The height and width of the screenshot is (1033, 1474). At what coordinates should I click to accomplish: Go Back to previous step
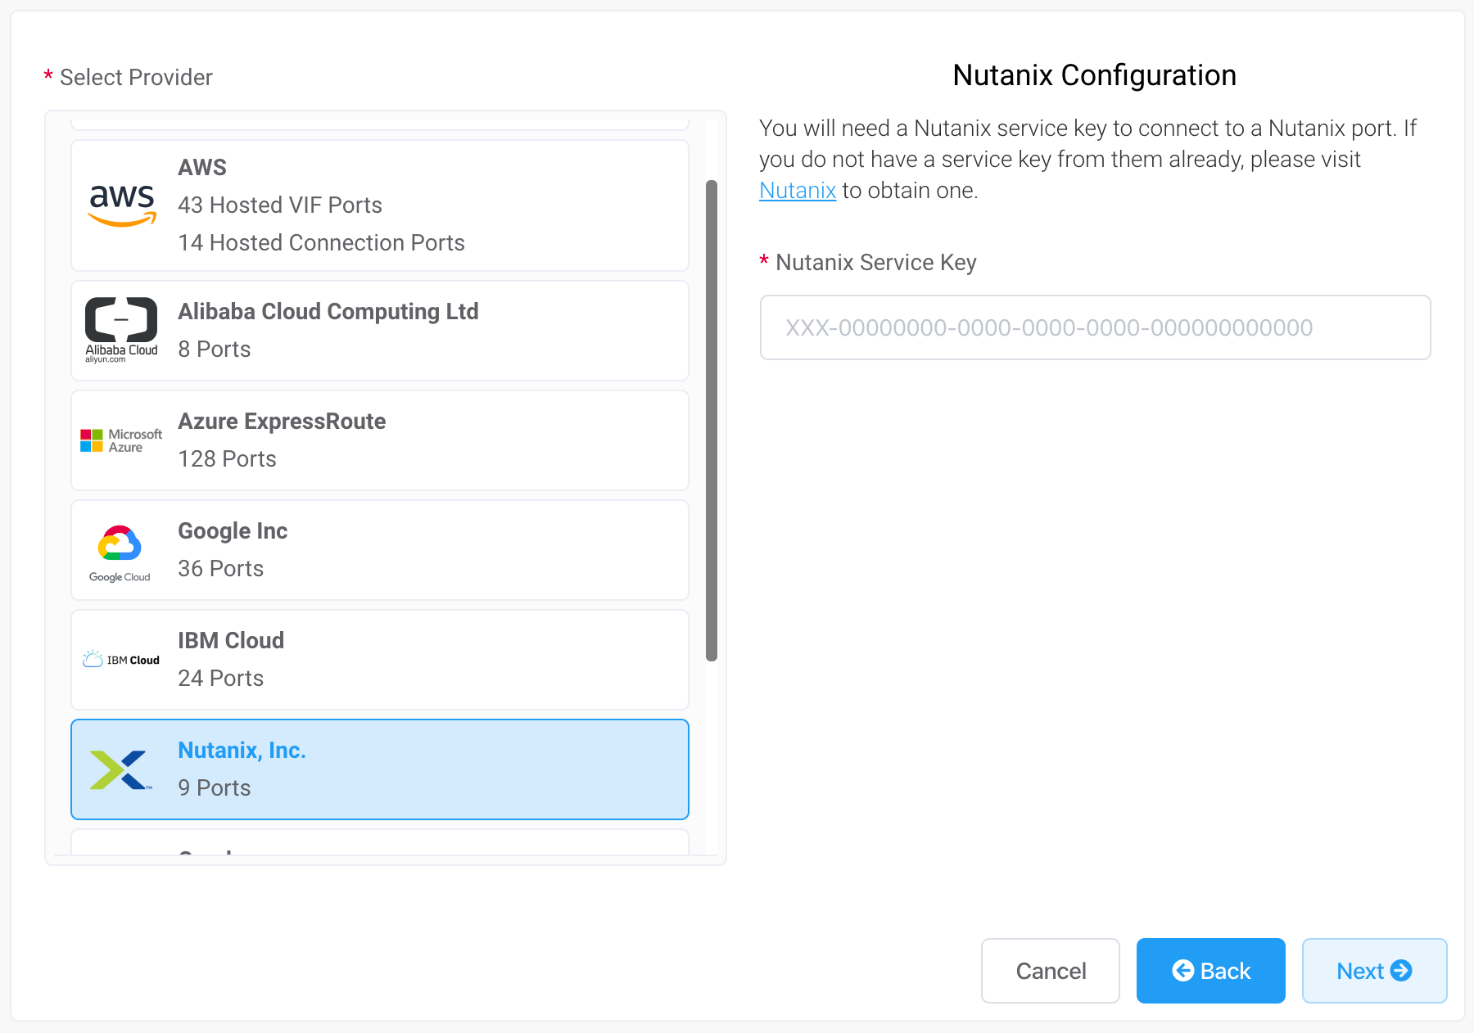[1211, 971]
